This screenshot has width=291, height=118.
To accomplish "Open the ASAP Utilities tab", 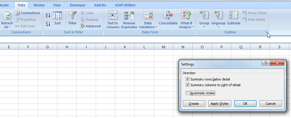I will [x=125, y=5].
